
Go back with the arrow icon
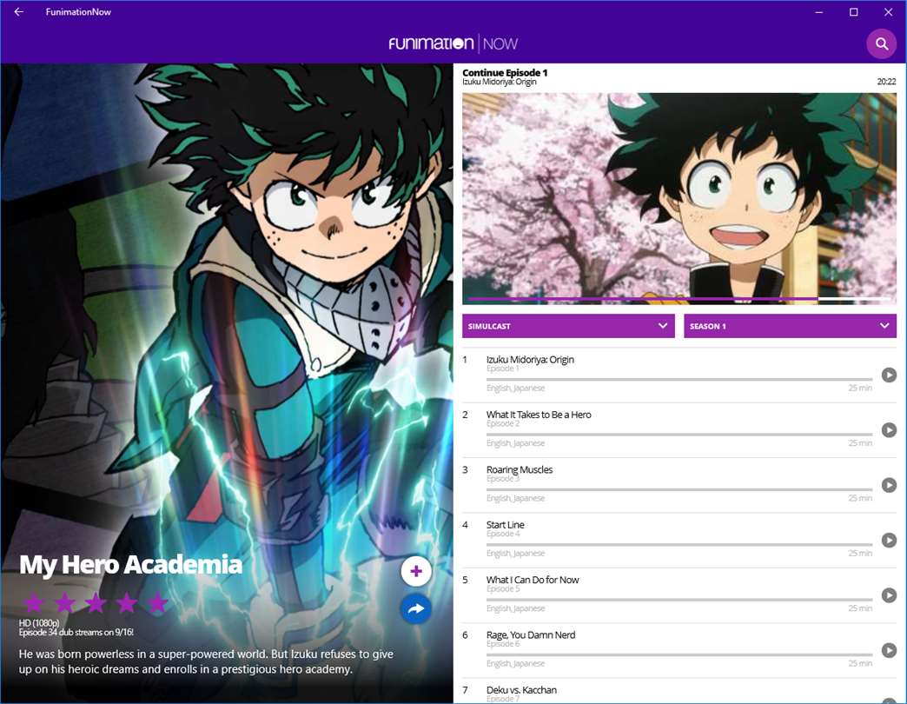click(x=19, y=11)
